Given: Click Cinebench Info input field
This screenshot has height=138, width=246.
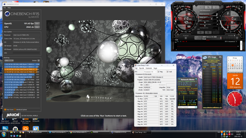Looking at the screenshot, I should [x=26, y=53].
